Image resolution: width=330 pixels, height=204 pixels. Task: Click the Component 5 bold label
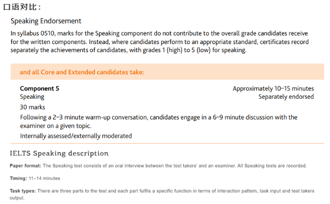[x=40, y=89]
